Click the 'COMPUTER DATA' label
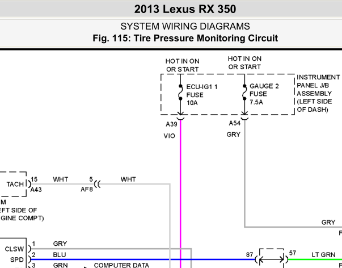Viewport: 342px width, 268px height. [121, 265]
